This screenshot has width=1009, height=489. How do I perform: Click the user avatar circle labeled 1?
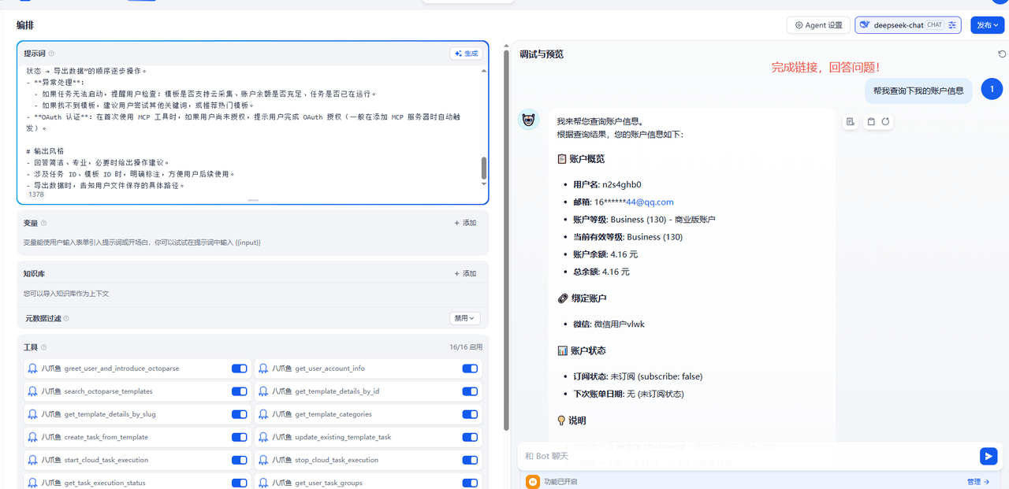(992, 90)
